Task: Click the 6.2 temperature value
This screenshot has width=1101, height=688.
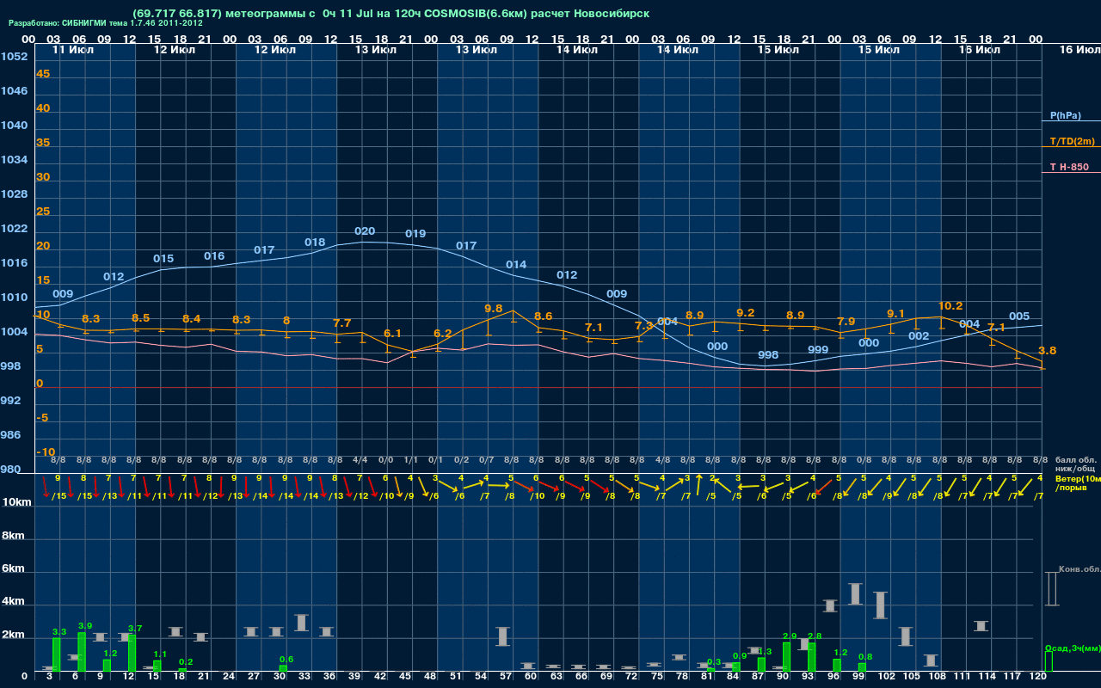Action: pos(443,334)
